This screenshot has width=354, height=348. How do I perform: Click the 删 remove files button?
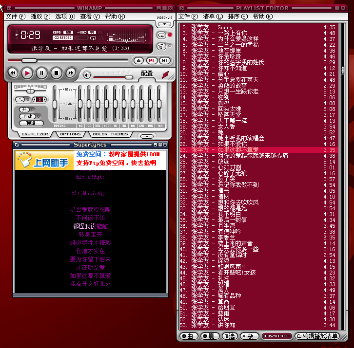(x=210, y=336)
